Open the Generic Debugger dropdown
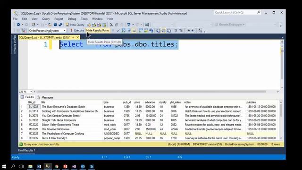The height and width of the screenshot is (170, 302). point(243,25)
